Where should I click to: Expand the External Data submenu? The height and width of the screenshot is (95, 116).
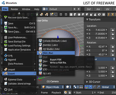pos(20,80)
